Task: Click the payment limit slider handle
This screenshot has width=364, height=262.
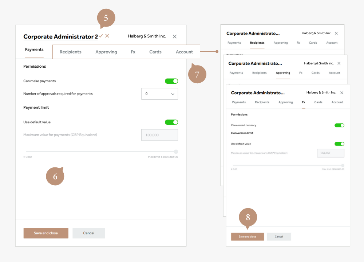Action: click(x=176, y=151)
